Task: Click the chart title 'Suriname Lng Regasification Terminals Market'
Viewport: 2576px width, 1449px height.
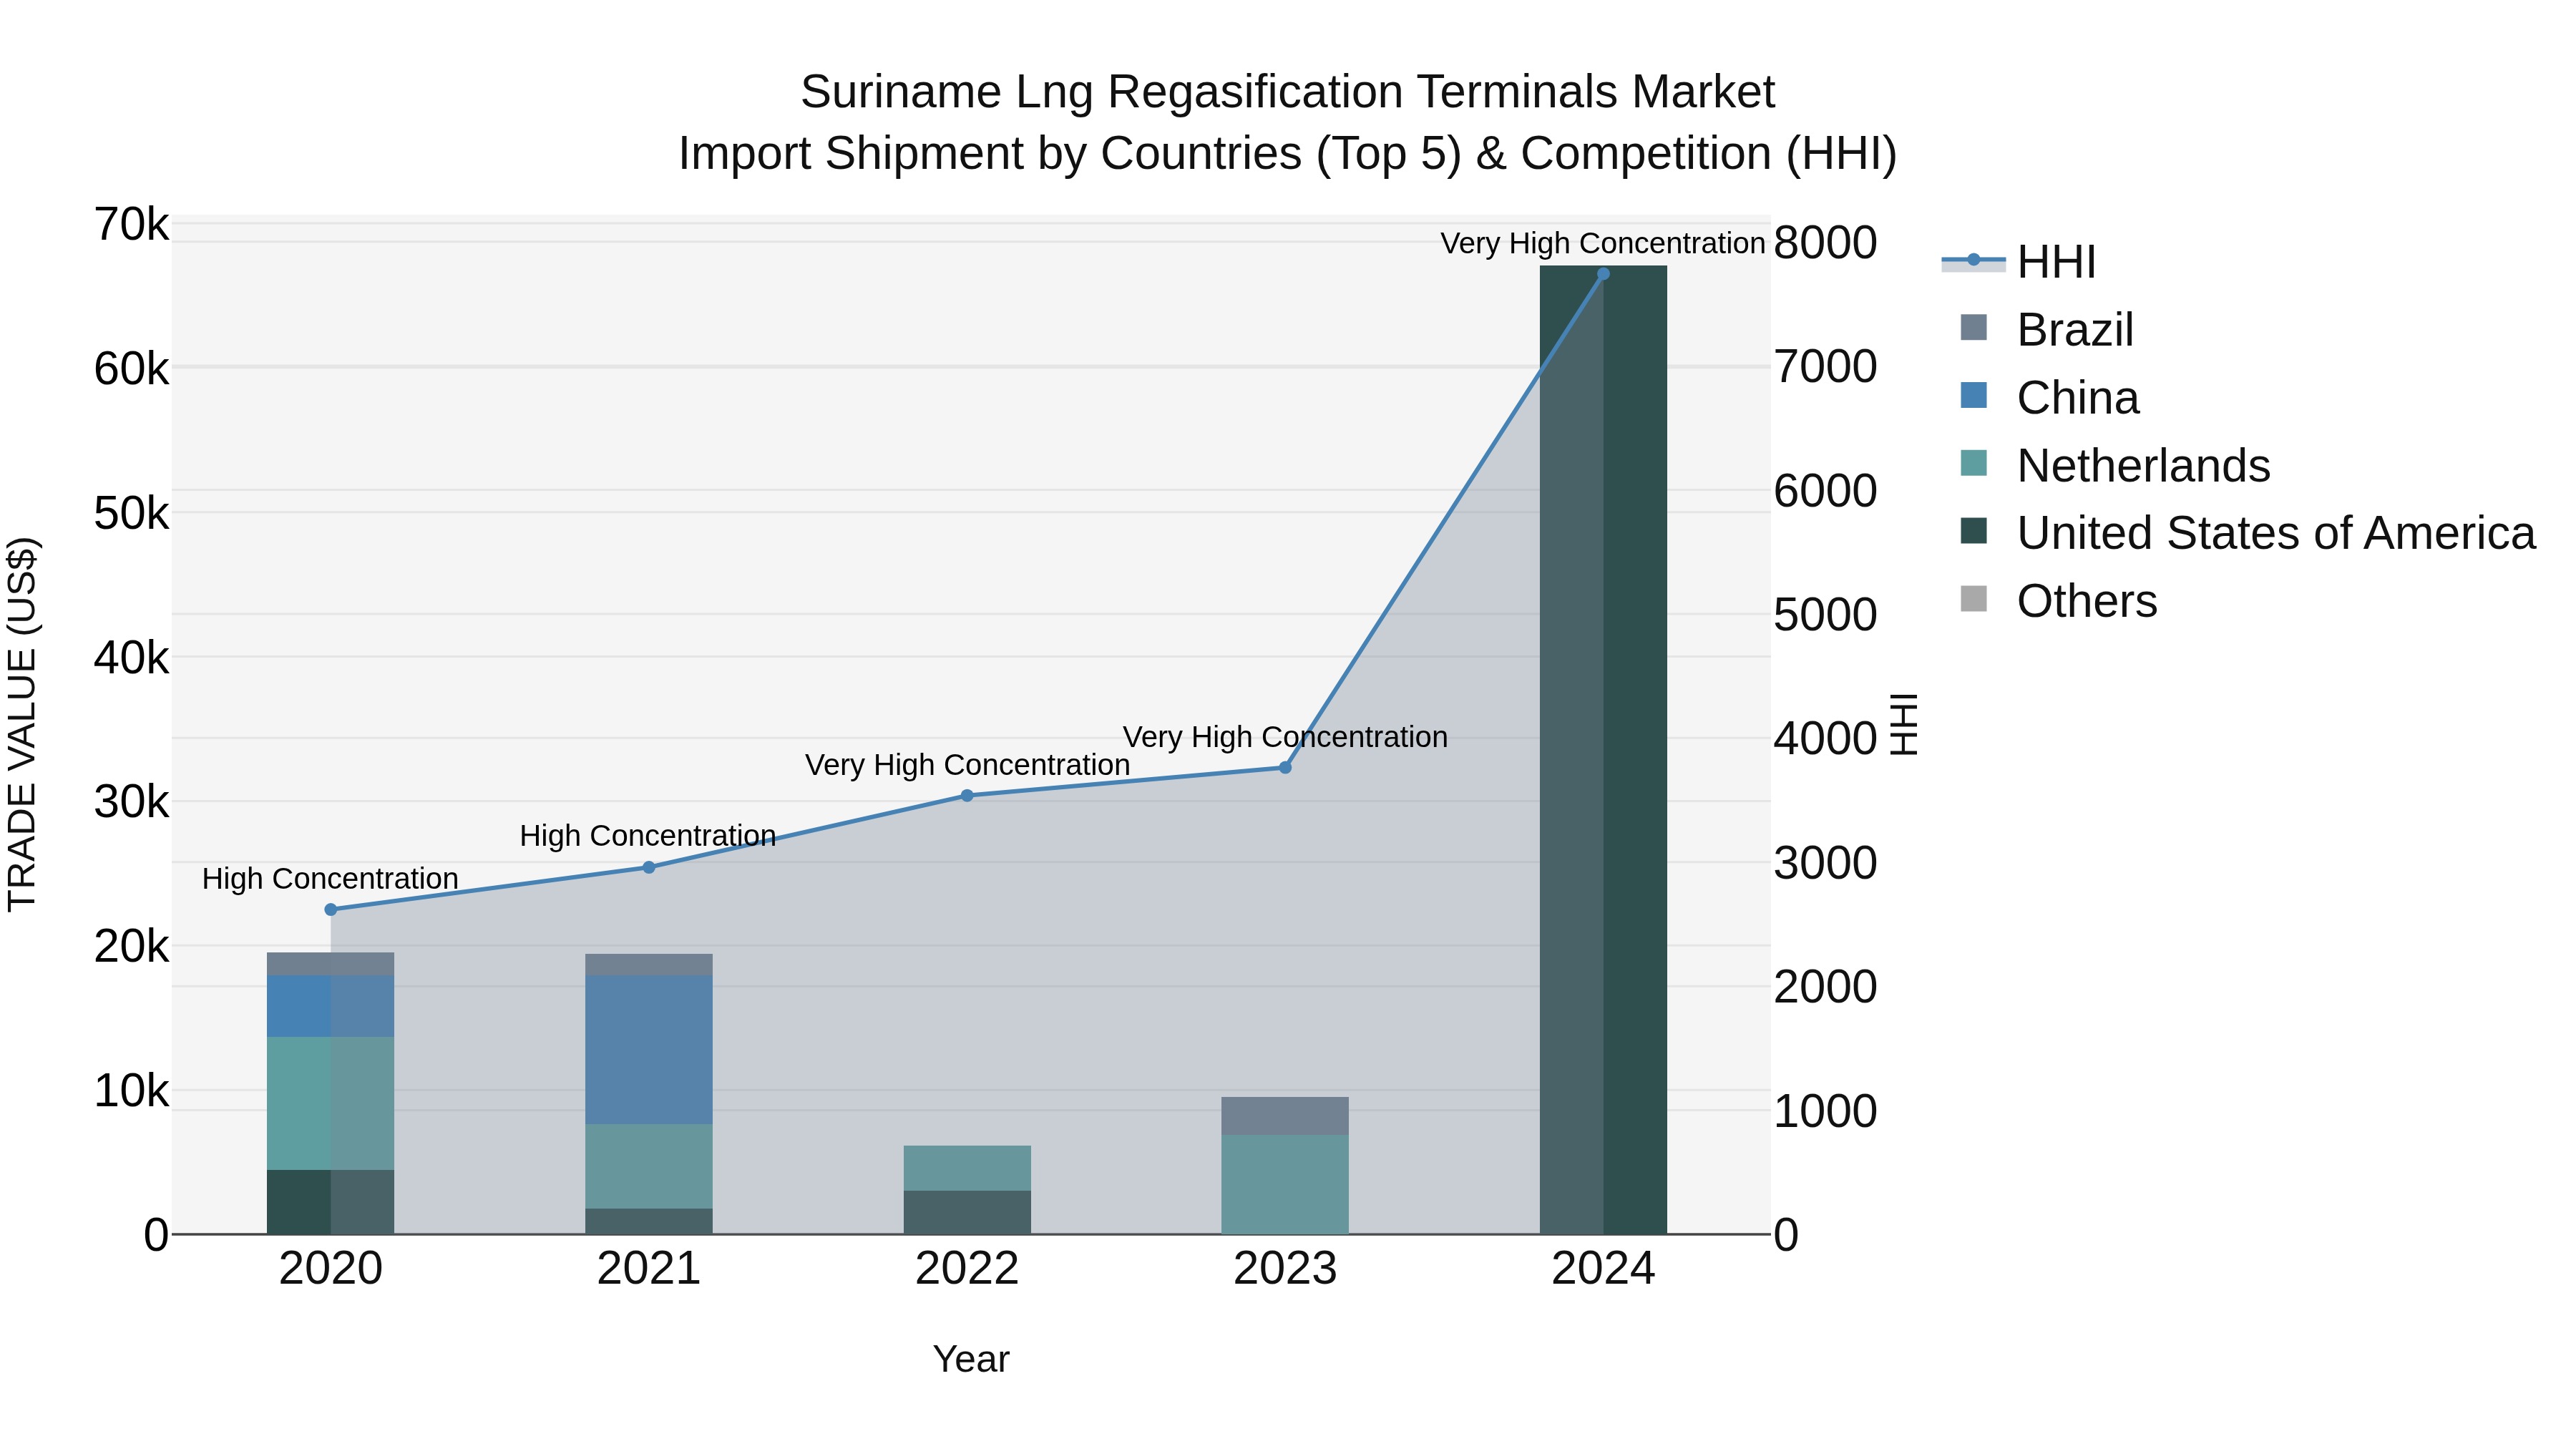Action: click(1288, 92)
